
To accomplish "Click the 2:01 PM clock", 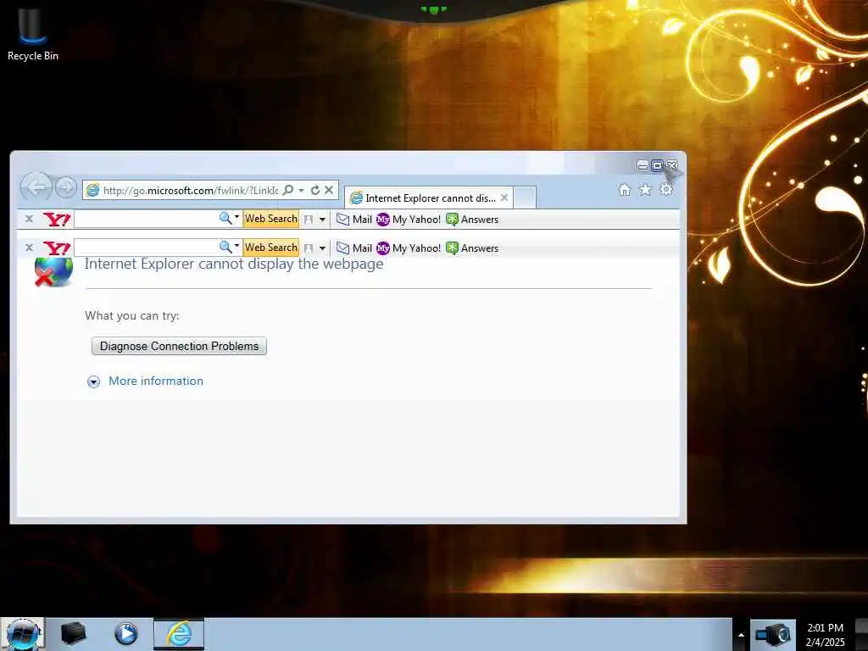I will point(826,628).
